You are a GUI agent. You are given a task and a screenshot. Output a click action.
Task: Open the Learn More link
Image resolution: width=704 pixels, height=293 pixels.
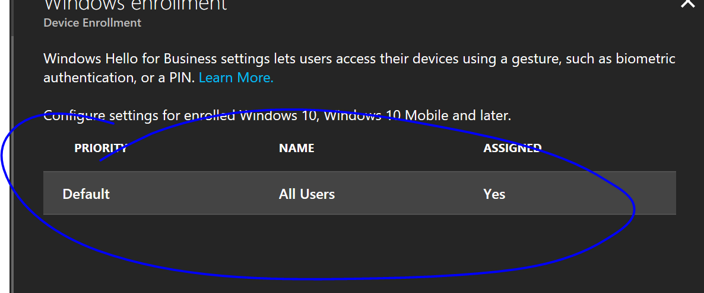click(x=236, y=78)
